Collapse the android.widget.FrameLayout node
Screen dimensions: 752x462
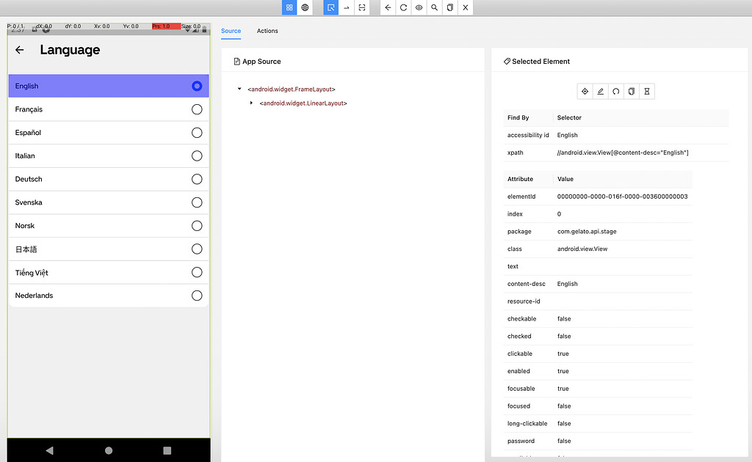click(x=238, y=89)
